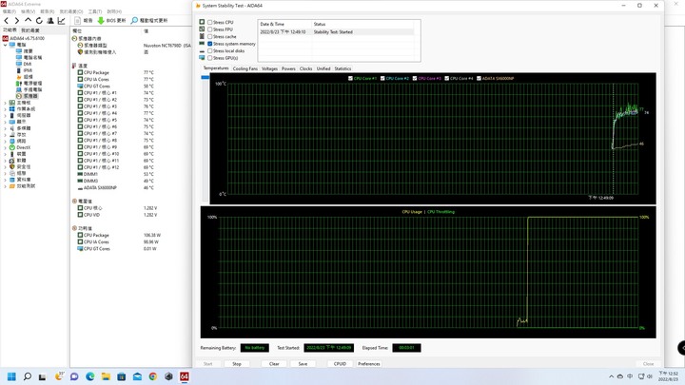Expand the Display tree node
Viewport: 685px width, 385px height.
(x=6, y=122)
